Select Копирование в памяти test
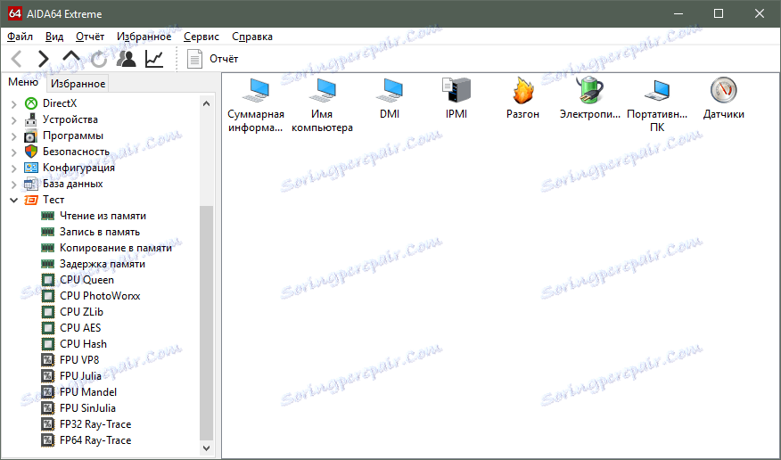Viewport: 781px width, 460px height. [x=116, y=248]
